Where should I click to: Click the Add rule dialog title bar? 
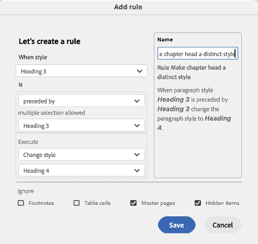click(129, 7)
